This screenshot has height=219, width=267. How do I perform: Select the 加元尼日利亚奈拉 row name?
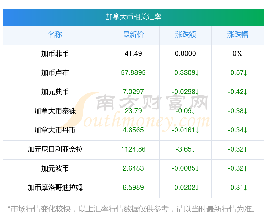(55, 149)
